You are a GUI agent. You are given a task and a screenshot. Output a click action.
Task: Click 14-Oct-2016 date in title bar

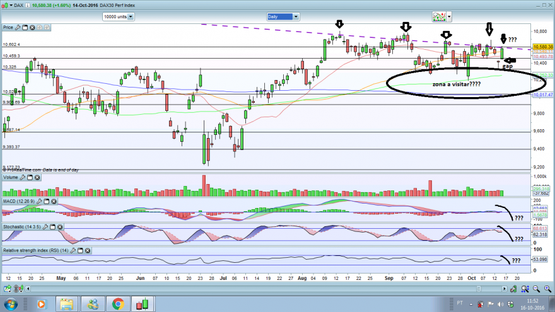click(85, 5)
